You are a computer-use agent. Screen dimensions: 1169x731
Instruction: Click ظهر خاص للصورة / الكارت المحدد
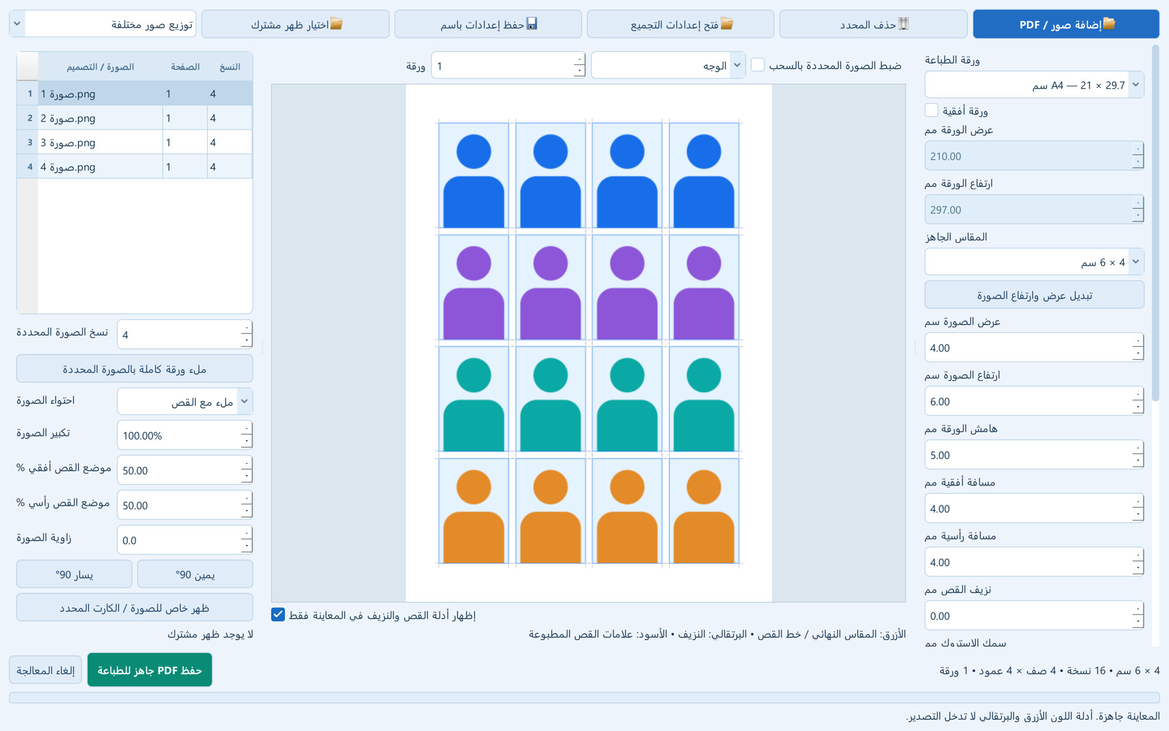134,608
